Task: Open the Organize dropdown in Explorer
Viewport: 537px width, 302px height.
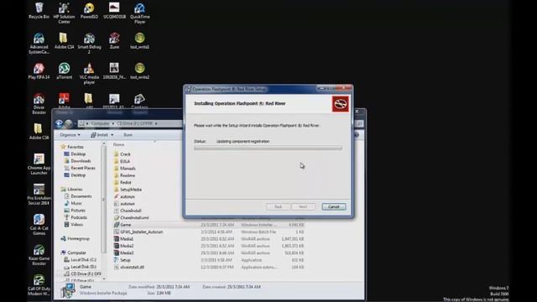Action: pyautogui.click(x=70, y=135)
